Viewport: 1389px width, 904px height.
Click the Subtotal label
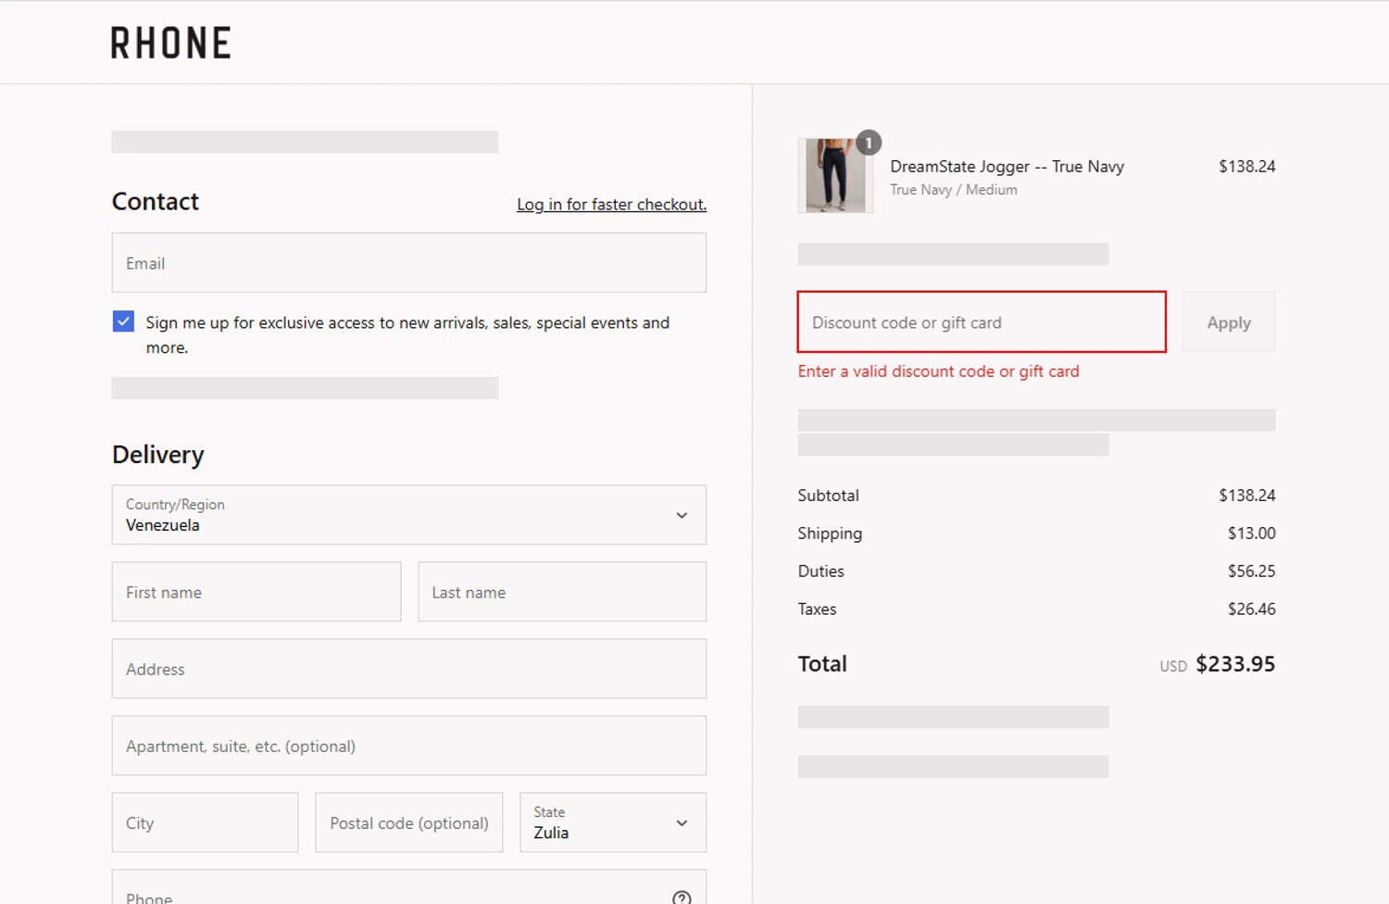(829, 496)
